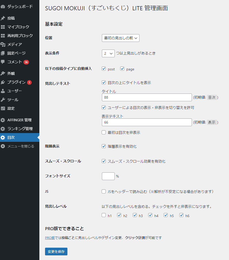Click the 変更を保存 button
Image resolution: width=229 pixels, height=260 pixels.
[x=56, y=252]
